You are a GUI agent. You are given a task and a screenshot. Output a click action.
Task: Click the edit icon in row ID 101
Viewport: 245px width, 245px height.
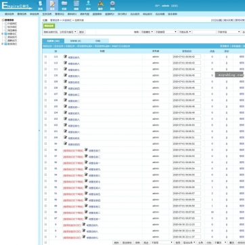[65, 131]
